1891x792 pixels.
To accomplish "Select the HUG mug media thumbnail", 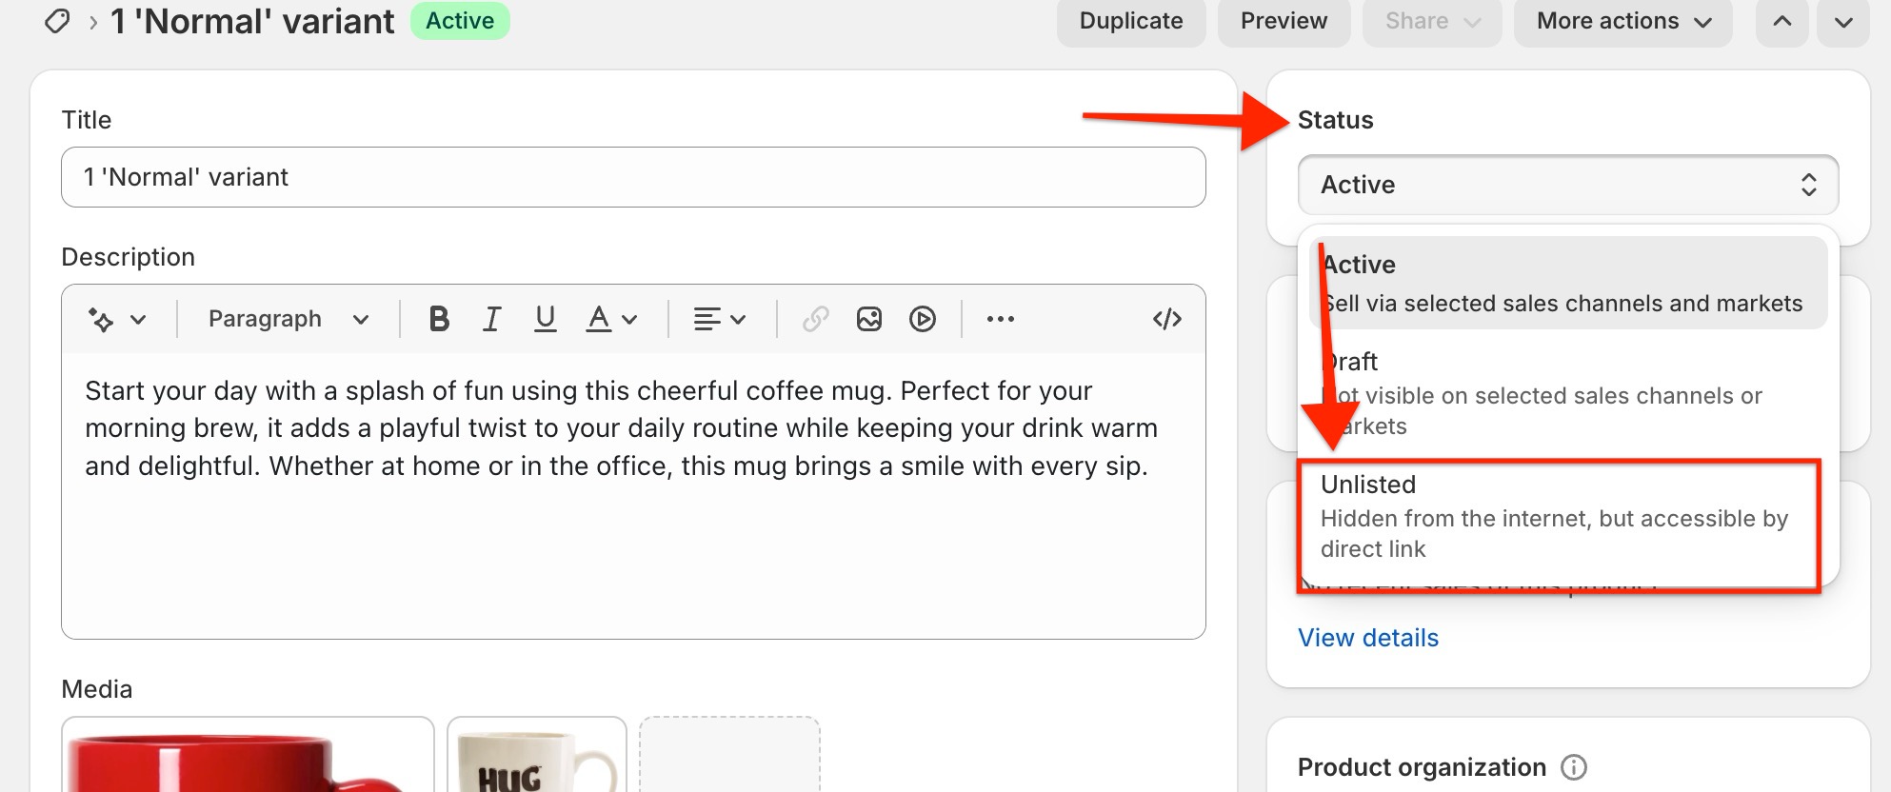I will pos(537,755).
